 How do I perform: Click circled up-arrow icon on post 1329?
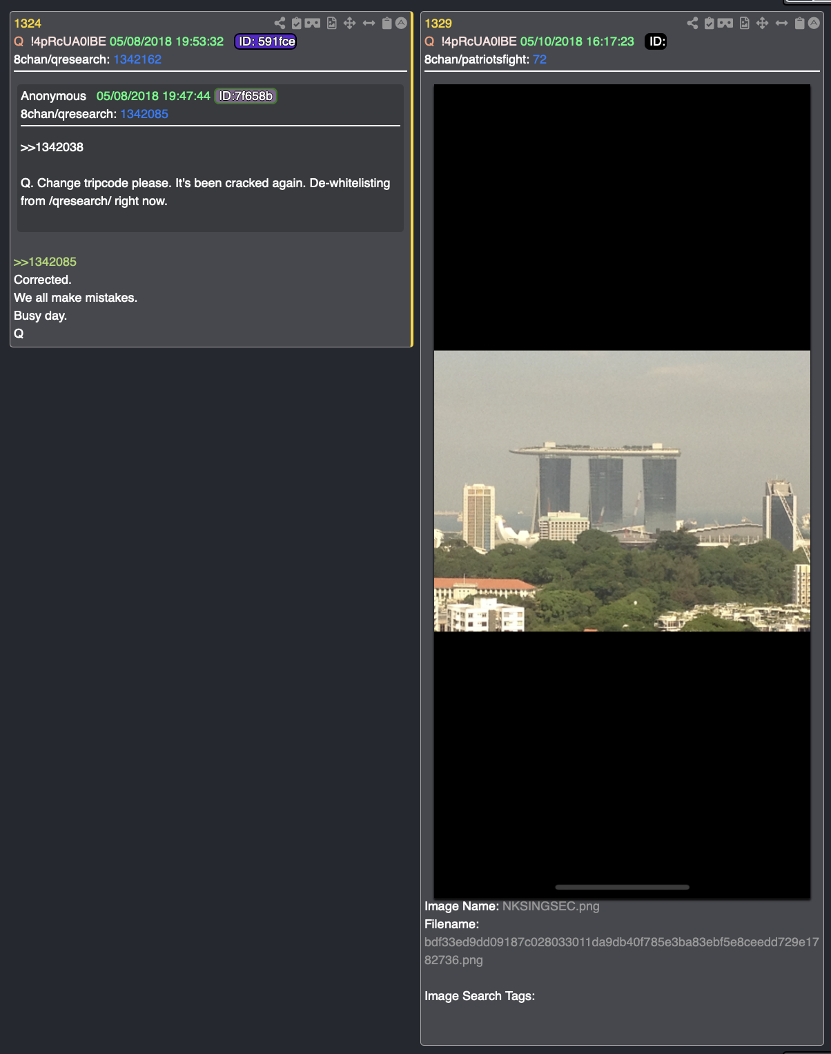(814, 23)
